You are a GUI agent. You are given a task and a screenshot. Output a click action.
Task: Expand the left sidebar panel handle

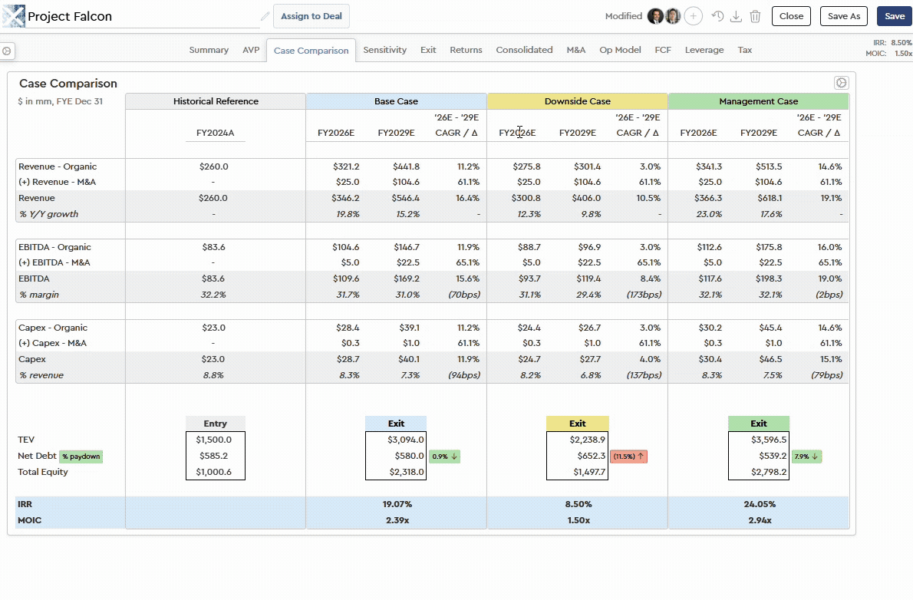7,51
